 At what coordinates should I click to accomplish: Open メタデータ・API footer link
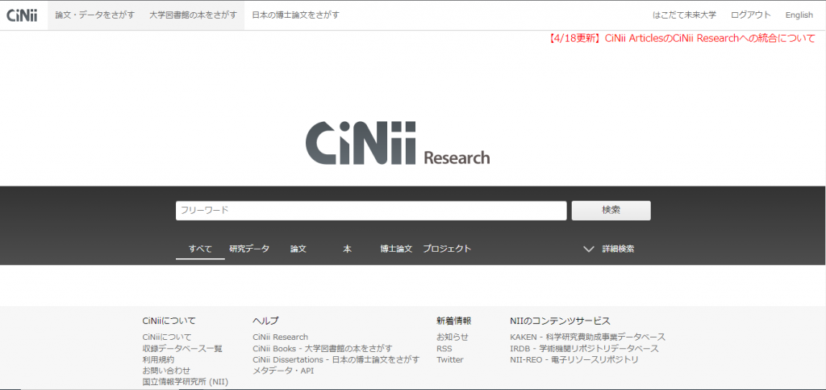coord(283,371)
